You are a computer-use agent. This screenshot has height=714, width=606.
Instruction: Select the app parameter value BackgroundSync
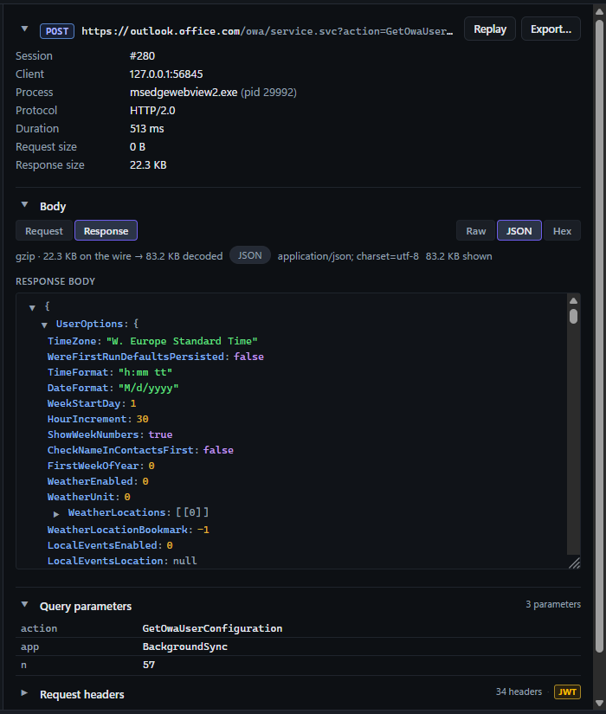point(185,646)
